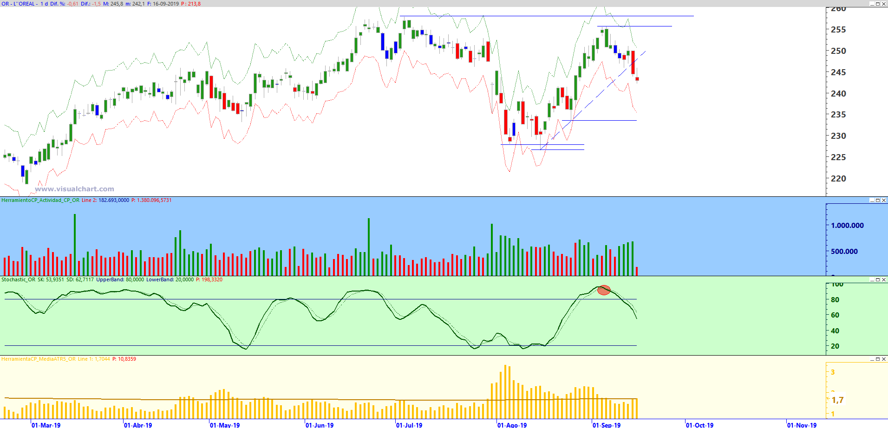The height and width of the screenshot is (428, 888).
Task: Maximize the L'OREAL price chart panel
Action: click(x=878, y=4)
